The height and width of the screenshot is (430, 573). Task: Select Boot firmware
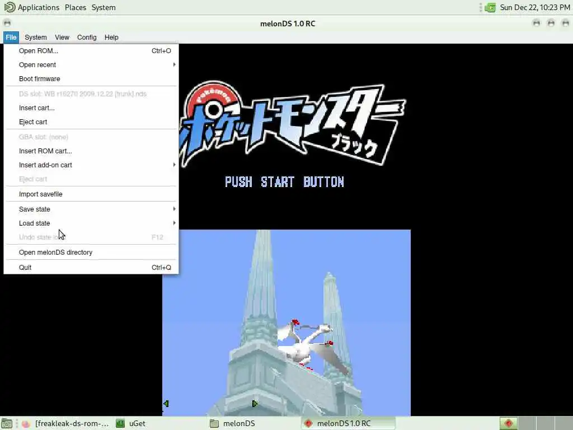point(91,78)
